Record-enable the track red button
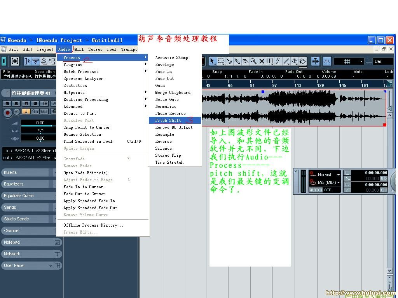The height and width of the screenshot is (298, 398). 8,112
